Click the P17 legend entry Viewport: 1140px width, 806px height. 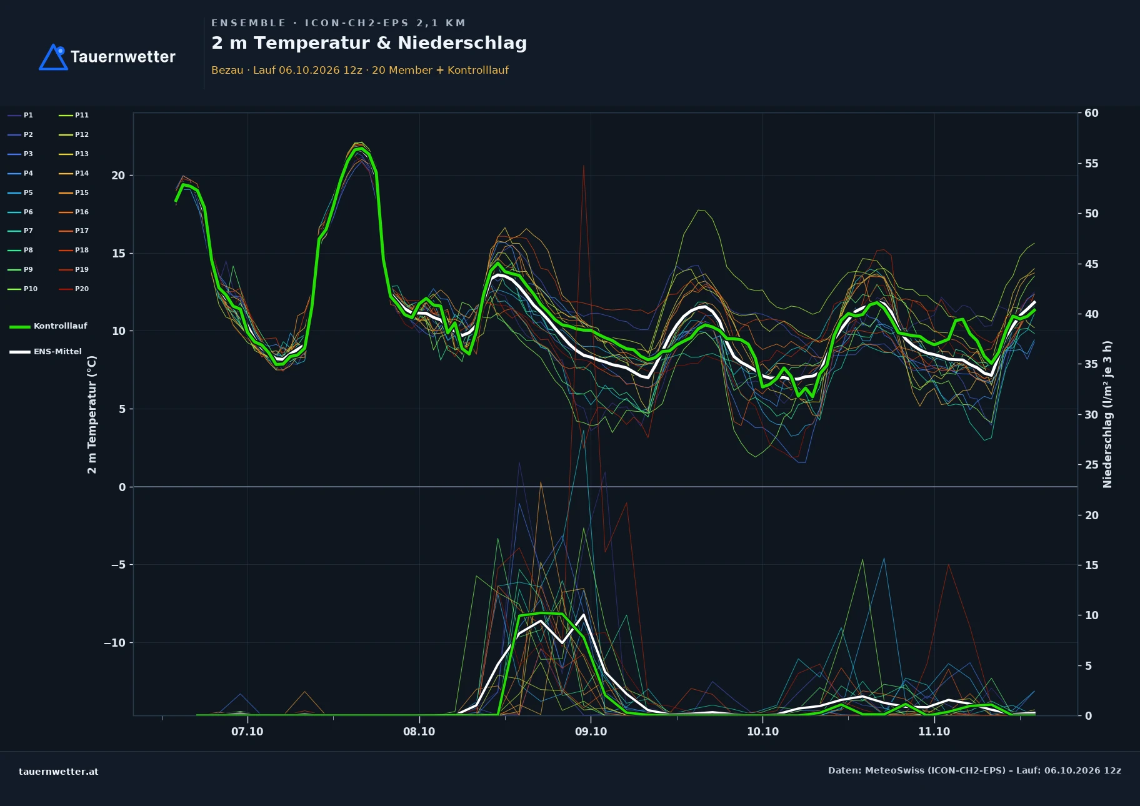pyautogui.click(x=74, y=231)
